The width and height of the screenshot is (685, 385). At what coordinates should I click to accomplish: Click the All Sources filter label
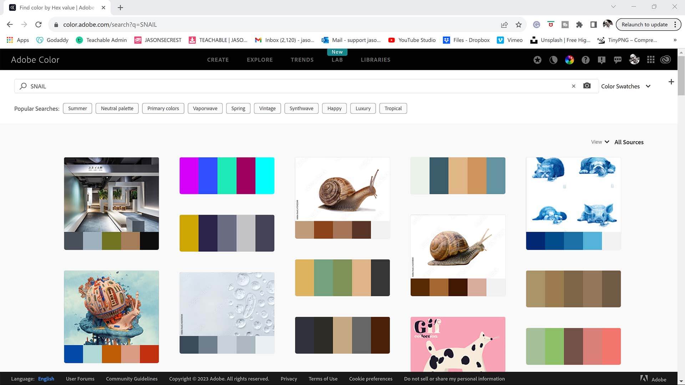[629, 142]
